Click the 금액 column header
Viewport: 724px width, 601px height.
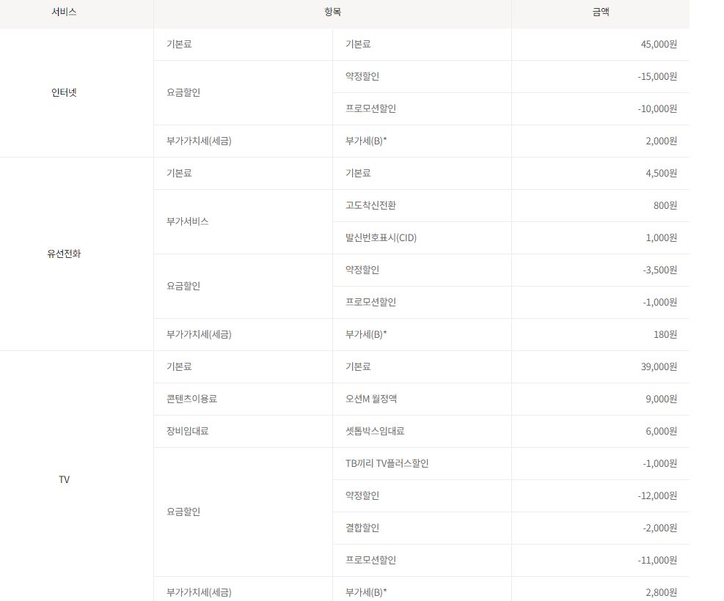click(600, 12)
